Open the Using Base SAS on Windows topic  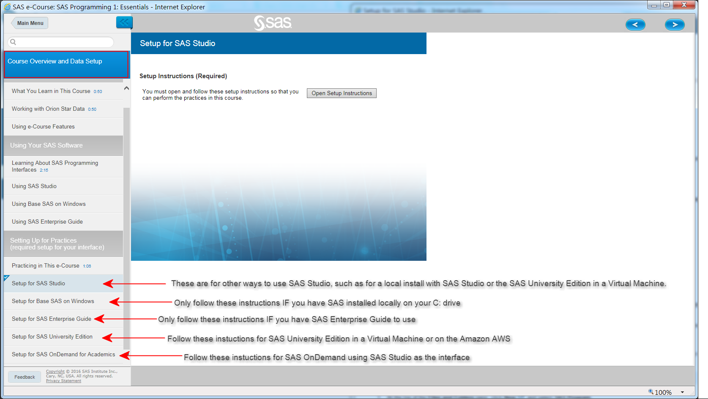49,204
